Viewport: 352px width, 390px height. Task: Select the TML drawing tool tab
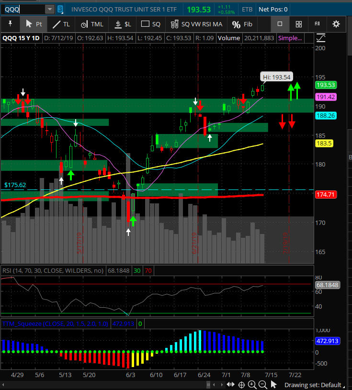point(92,24)
